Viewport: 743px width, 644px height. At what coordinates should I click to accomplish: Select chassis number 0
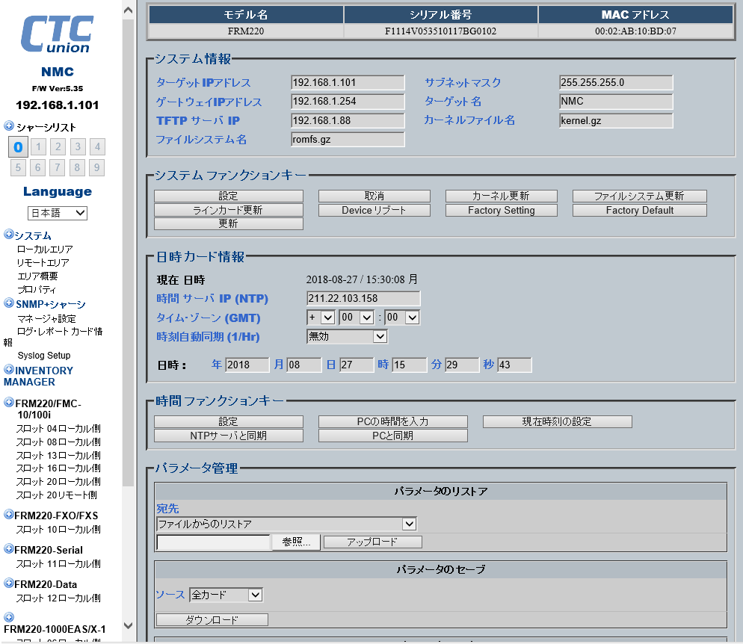[x=18, y=147]
